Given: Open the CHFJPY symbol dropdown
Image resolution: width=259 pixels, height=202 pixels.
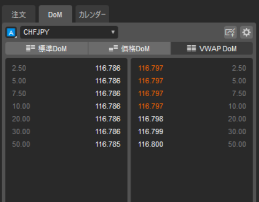Looking at the screenshot, I should click(69, 32).
